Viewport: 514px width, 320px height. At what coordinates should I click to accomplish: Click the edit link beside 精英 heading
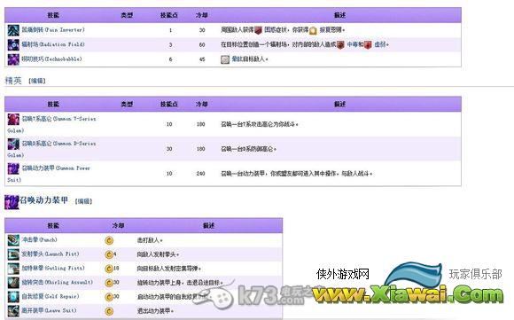tap(37, 81)
